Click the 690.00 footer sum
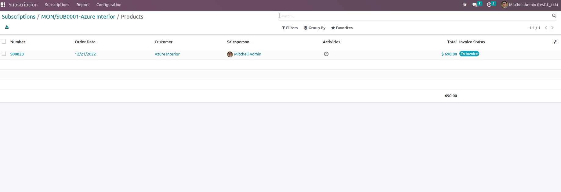 pyautogui.click(x=451, y=96)
